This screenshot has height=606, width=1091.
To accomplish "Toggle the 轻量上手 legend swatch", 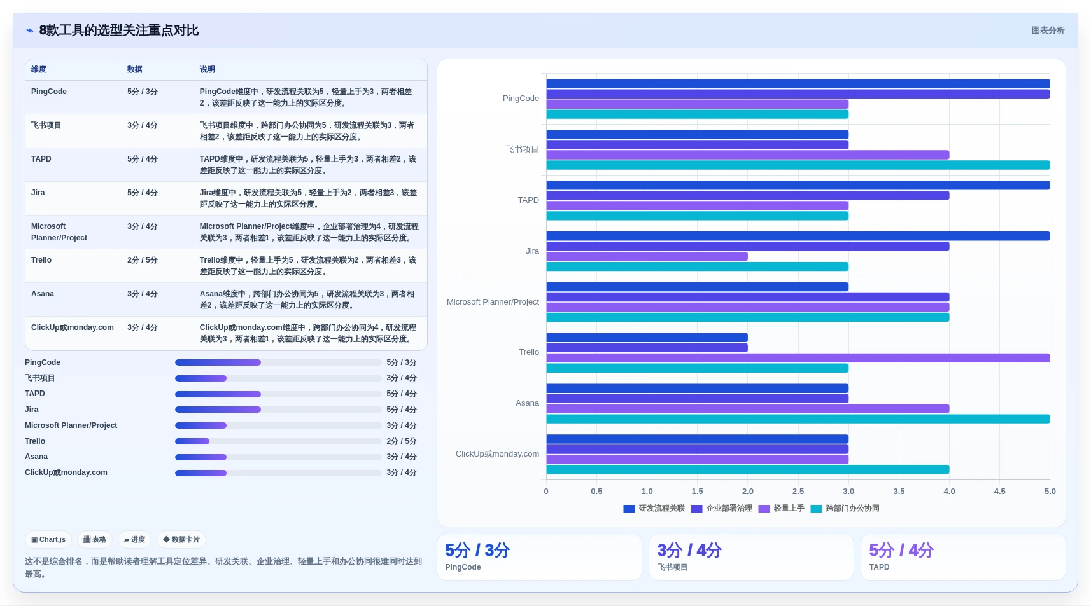I will click(x=764, y=509).
